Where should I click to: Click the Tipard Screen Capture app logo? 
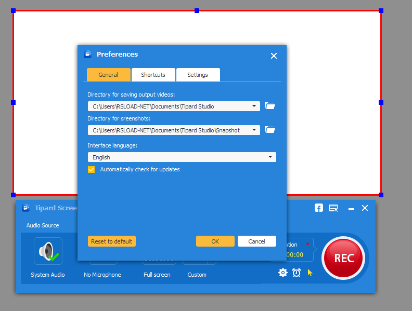(25, 208)
